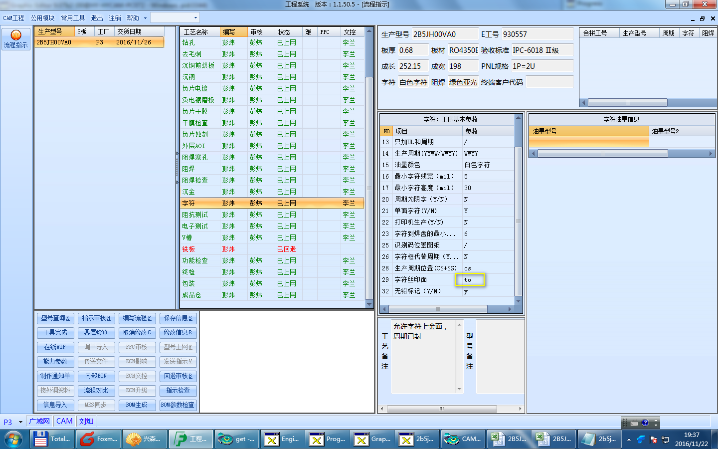Click the 注销 menu item
The width and height of the screenshot is (718, 449).
coord(115,18)
